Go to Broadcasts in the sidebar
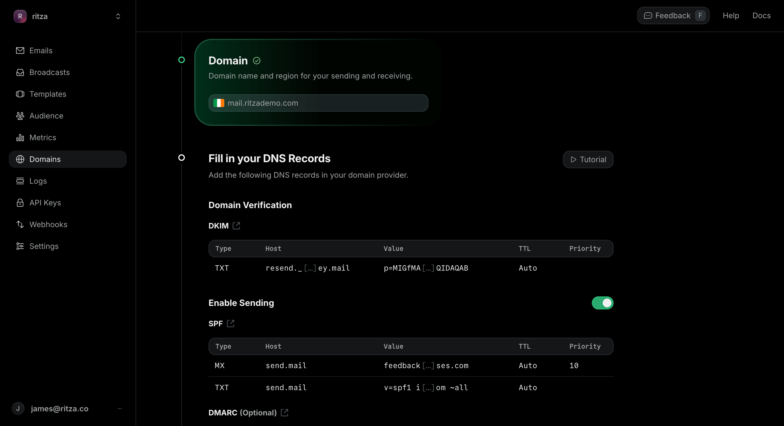Image resolution: width=784 pixels, height=426 pixels. [x=49, y=72]
